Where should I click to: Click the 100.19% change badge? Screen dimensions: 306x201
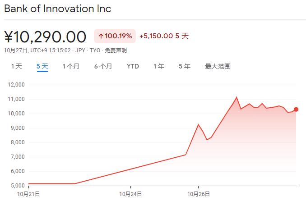click(x=115, y=36)
